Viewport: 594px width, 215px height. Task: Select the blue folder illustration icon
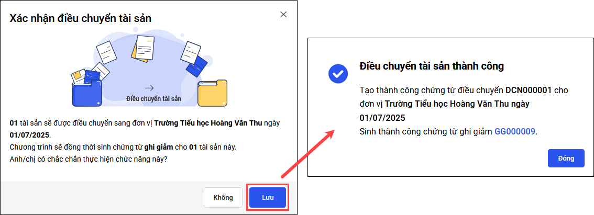pyautogui.click(x=87, y=93)
